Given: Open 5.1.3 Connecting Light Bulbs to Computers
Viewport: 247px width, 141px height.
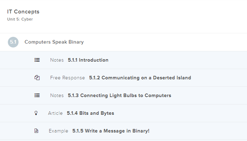Looking at the screenshot, I should click(119, 95).
